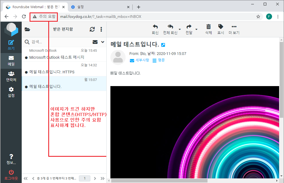Show message 세부사항 details link
The height and width of the screenshot is (183, 284).
(139, 60)
